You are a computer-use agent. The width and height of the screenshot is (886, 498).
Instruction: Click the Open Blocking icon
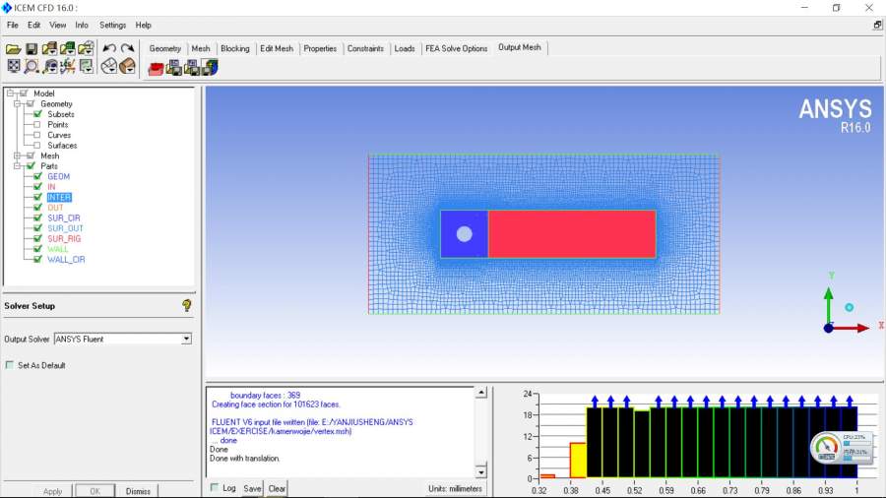click(x=86, y=49)
